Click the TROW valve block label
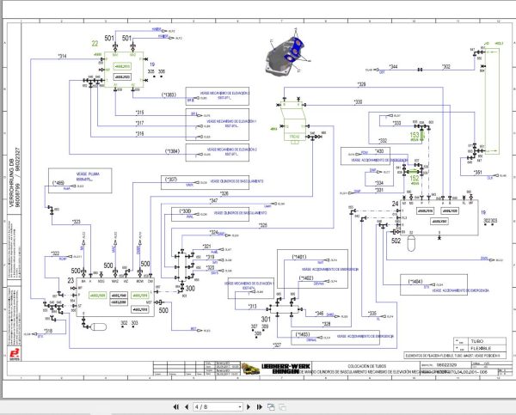Viewport: 516px width, 415px height. 294,137
